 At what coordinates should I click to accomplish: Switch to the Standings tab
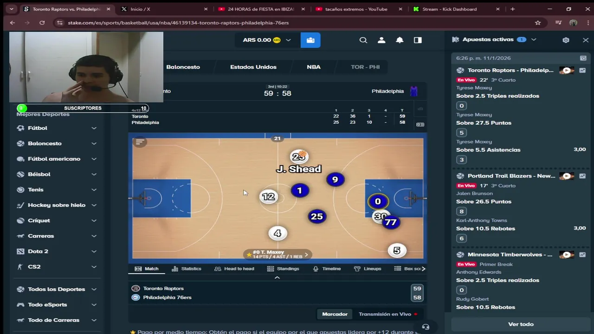[x=283, y=269]
